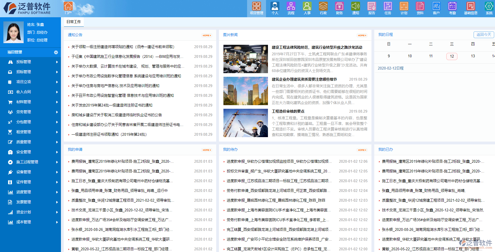The width and height of the screenshot is (495, 252).
Task: Click MORE button in 我的申请 panel
Action: click(x=207, y=150)
